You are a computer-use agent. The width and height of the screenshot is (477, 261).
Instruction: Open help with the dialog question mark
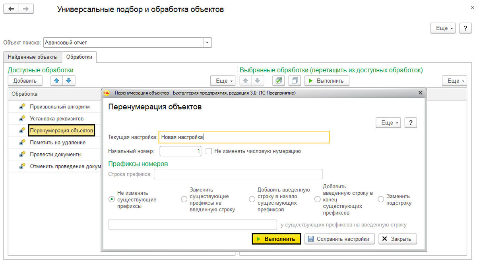[411, 123]
